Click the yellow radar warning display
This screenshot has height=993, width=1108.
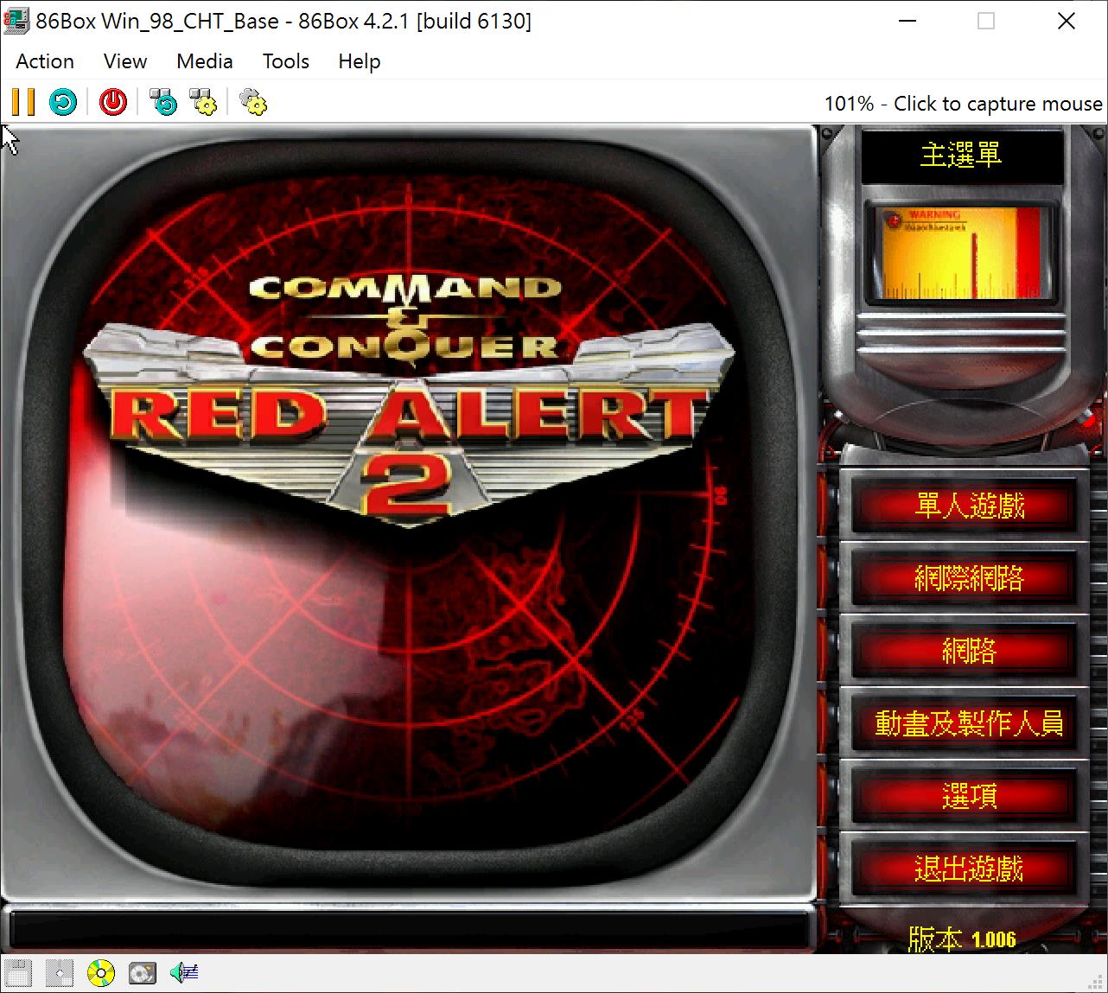click(961, 252)
